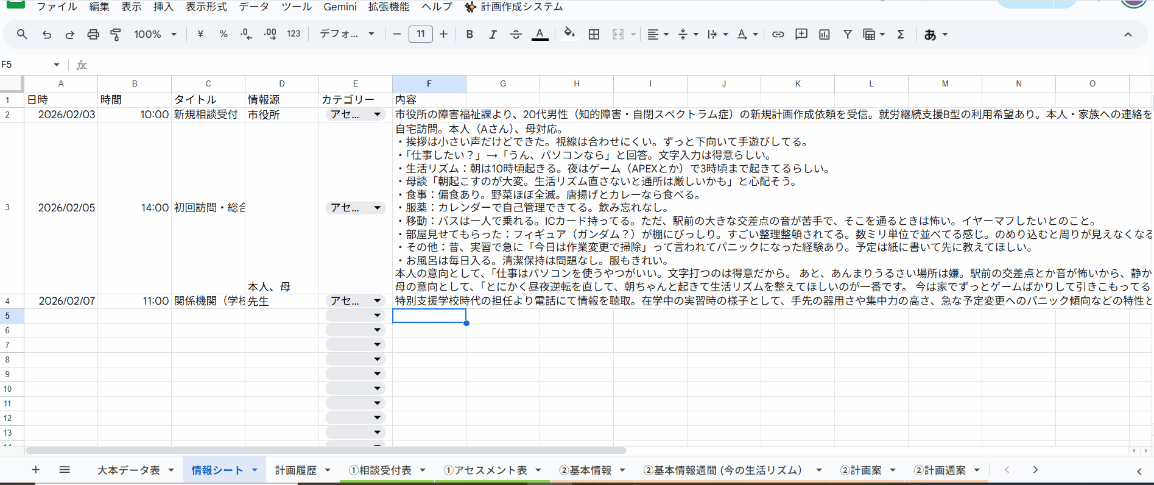Insert a chart

[x=825, y=34]
